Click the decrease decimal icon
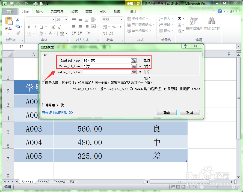The image size is (243, 192). click(x=111, y=33)
